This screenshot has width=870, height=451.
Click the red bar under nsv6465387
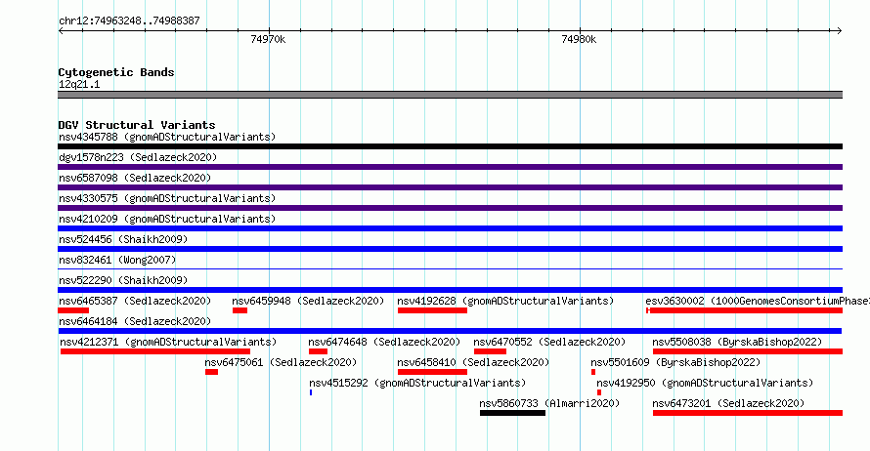[x=73, y=310]
